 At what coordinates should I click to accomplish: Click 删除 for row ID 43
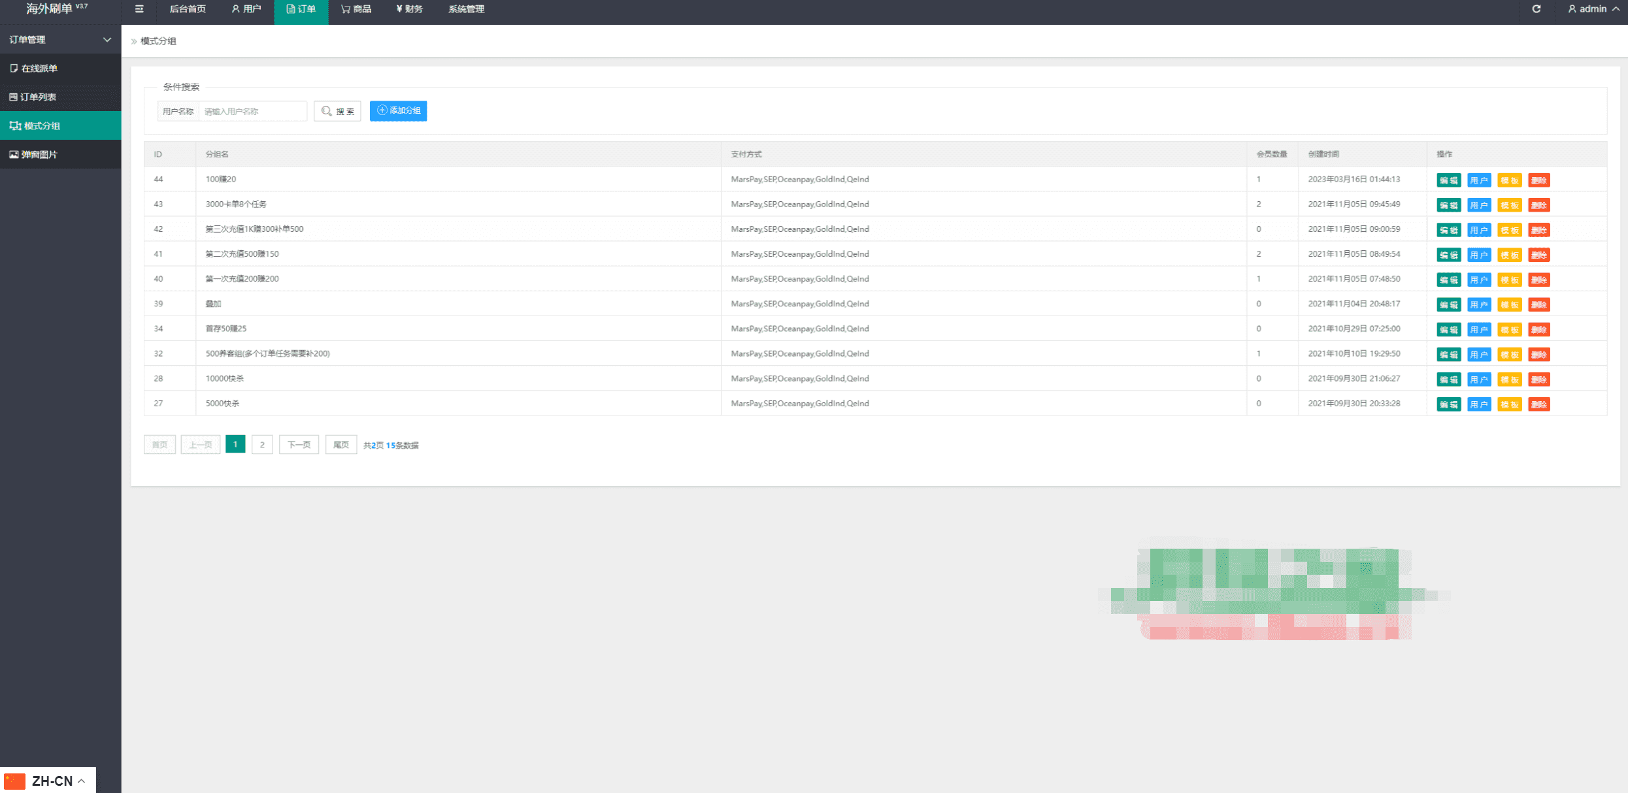click(1538, 205)
